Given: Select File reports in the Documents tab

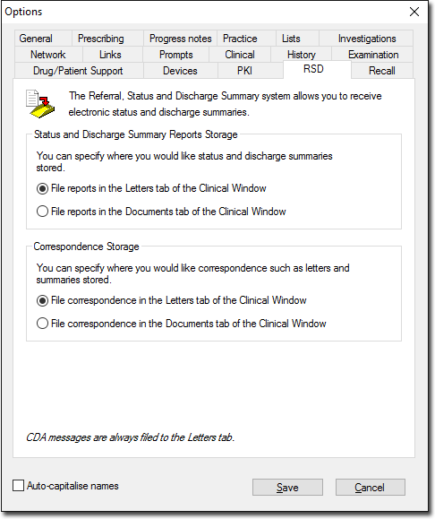Looking at the screenshot, I should pyautogui.click(x=42, y=212).
